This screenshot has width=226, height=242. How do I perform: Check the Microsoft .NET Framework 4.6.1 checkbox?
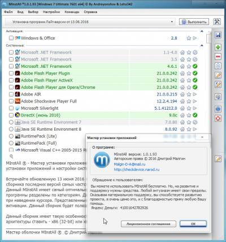coord(11,66)
